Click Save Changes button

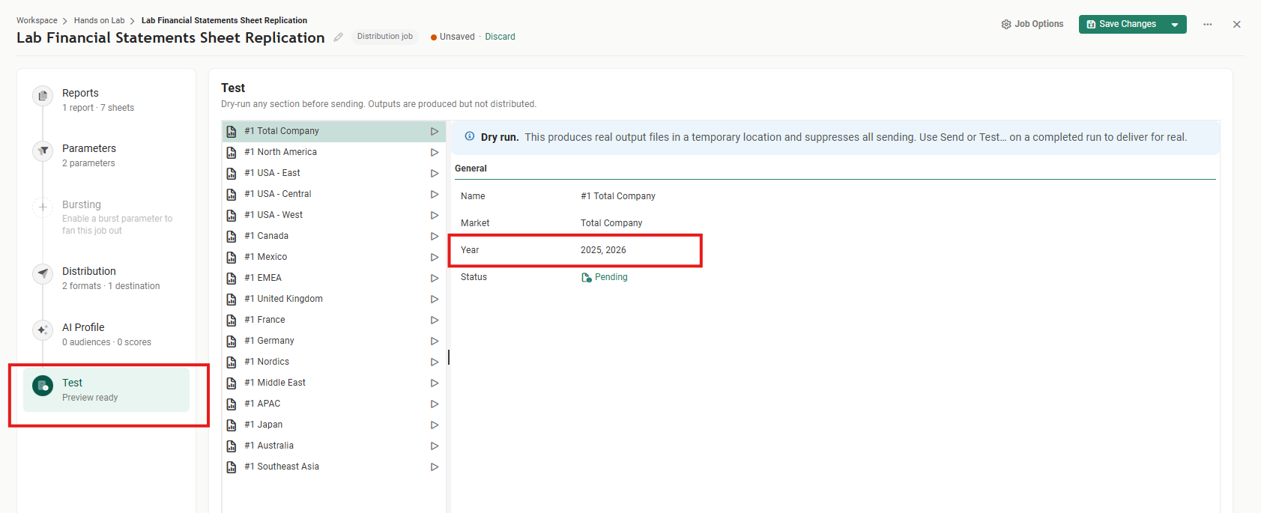[x=1122, y=25]
